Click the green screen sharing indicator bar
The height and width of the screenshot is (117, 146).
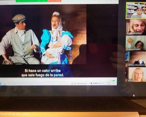(32, 1)
